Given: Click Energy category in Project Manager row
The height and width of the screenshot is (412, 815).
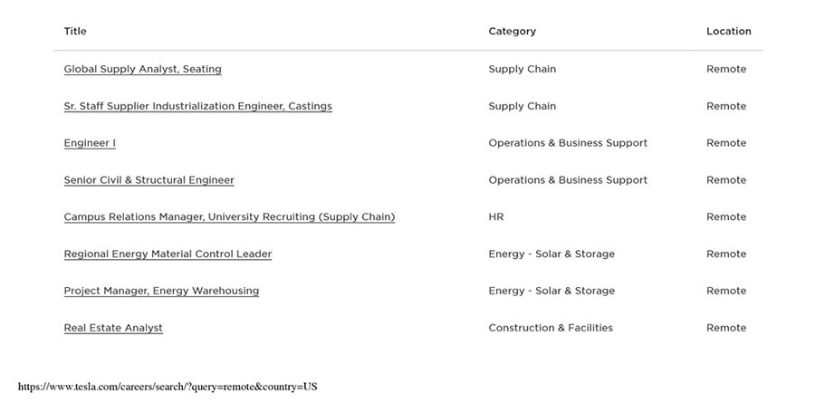Looking at the screenshot, I should click(x=551, y=291).
